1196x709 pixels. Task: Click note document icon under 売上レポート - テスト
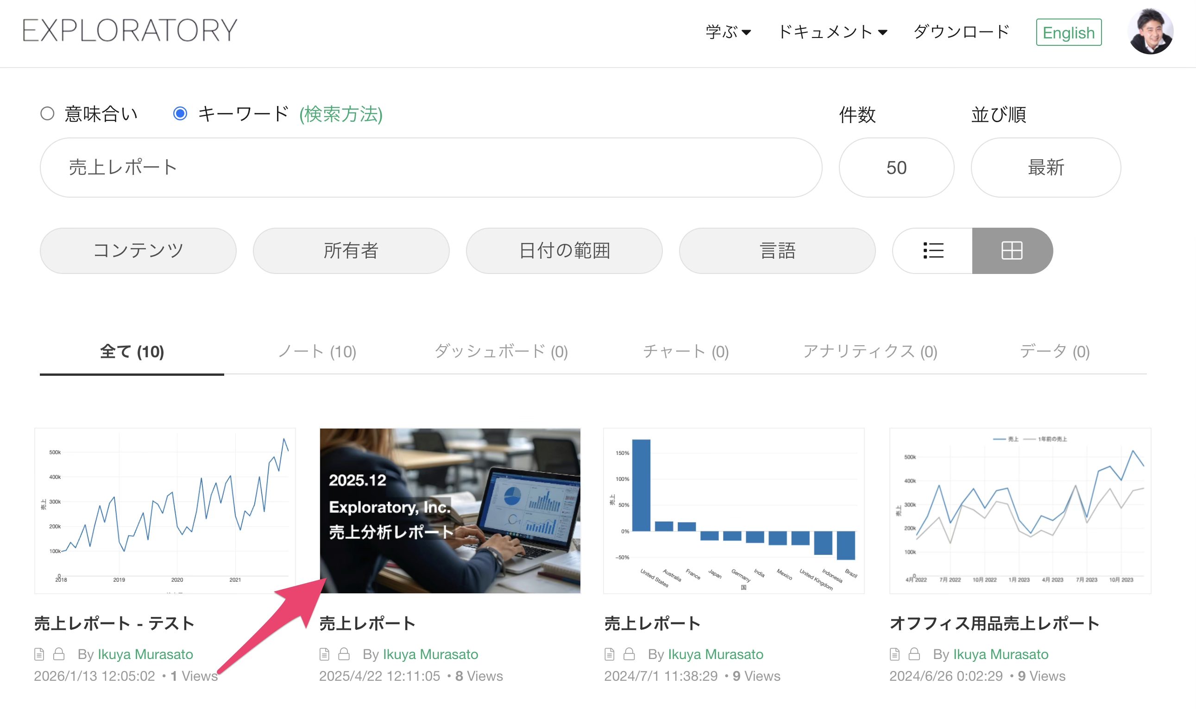(x=39, y=653)
